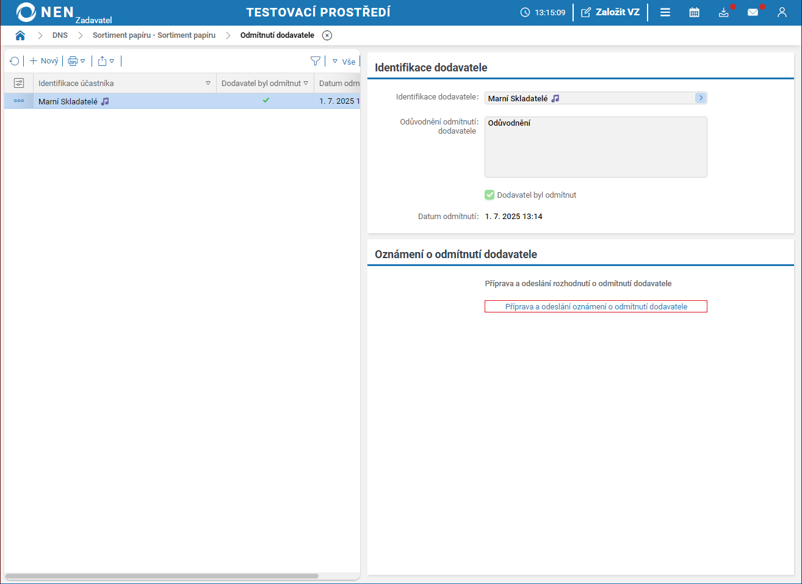Click the Odůvodnění odmítnutí dodavatele label
This screenshot has height=584, width=802.
(x=438, y=126)
